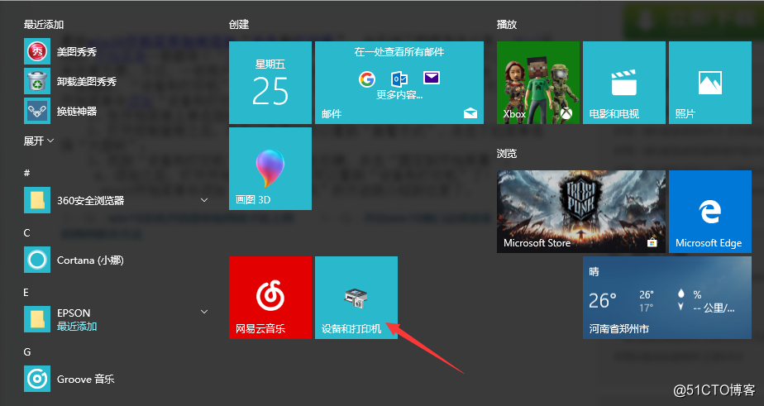
Task: Click the 360安全浏览器 folder icon
Action: 37,200
